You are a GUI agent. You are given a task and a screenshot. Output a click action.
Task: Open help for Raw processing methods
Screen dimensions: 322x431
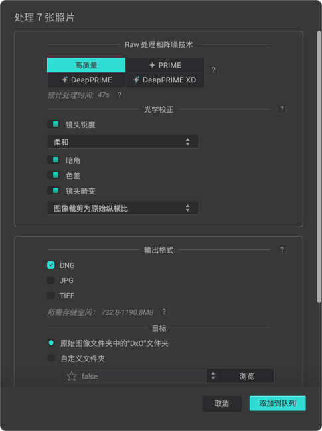coord(214,70)
